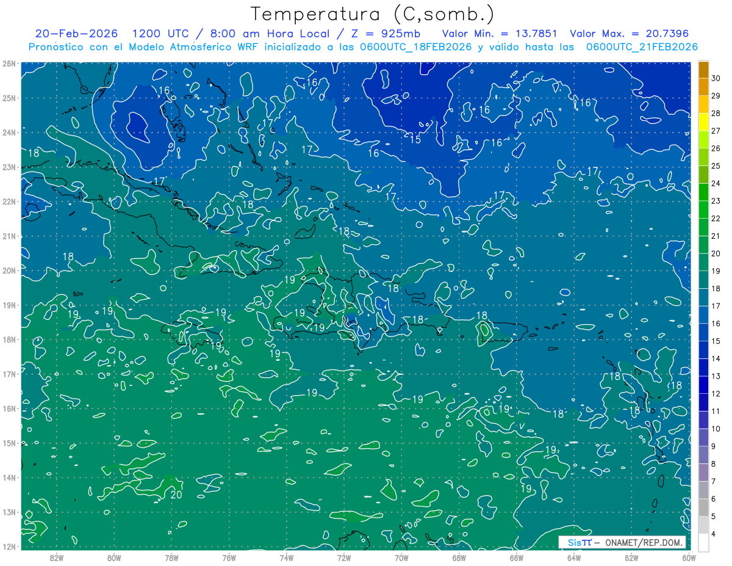Screen dimensions: 732x566
Task: Click the 17N latitude axis label
Action: tap(9, 374)
